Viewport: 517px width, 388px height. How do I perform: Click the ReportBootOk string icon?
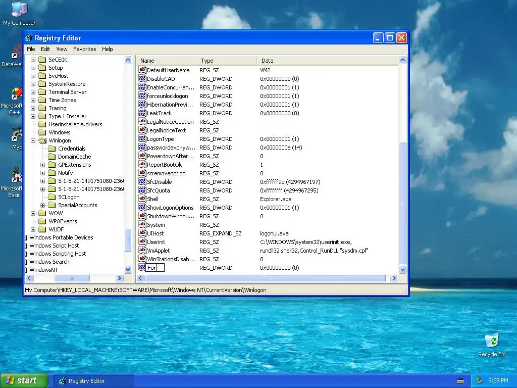pos(142,164)
